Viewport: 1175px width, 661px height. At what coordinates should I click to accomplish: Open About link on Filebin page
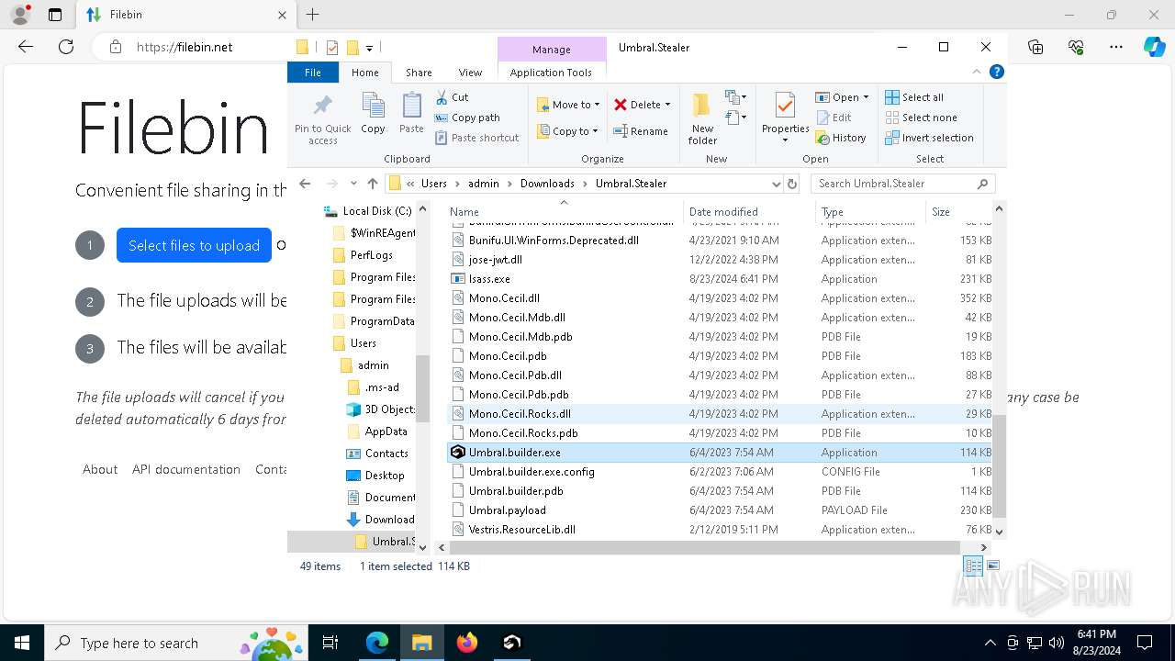[x=100, y=469]
